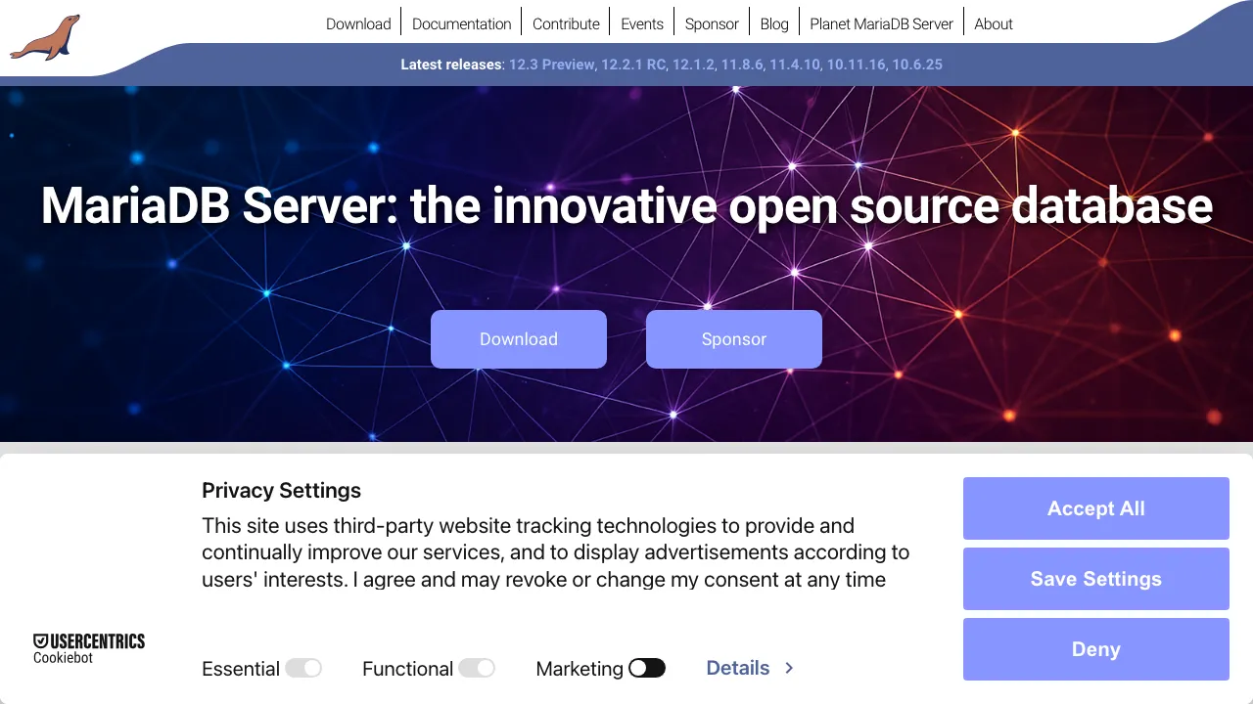Expand the cookie Details section
Screen dimensions: 1253x704
tap(738, 668)
